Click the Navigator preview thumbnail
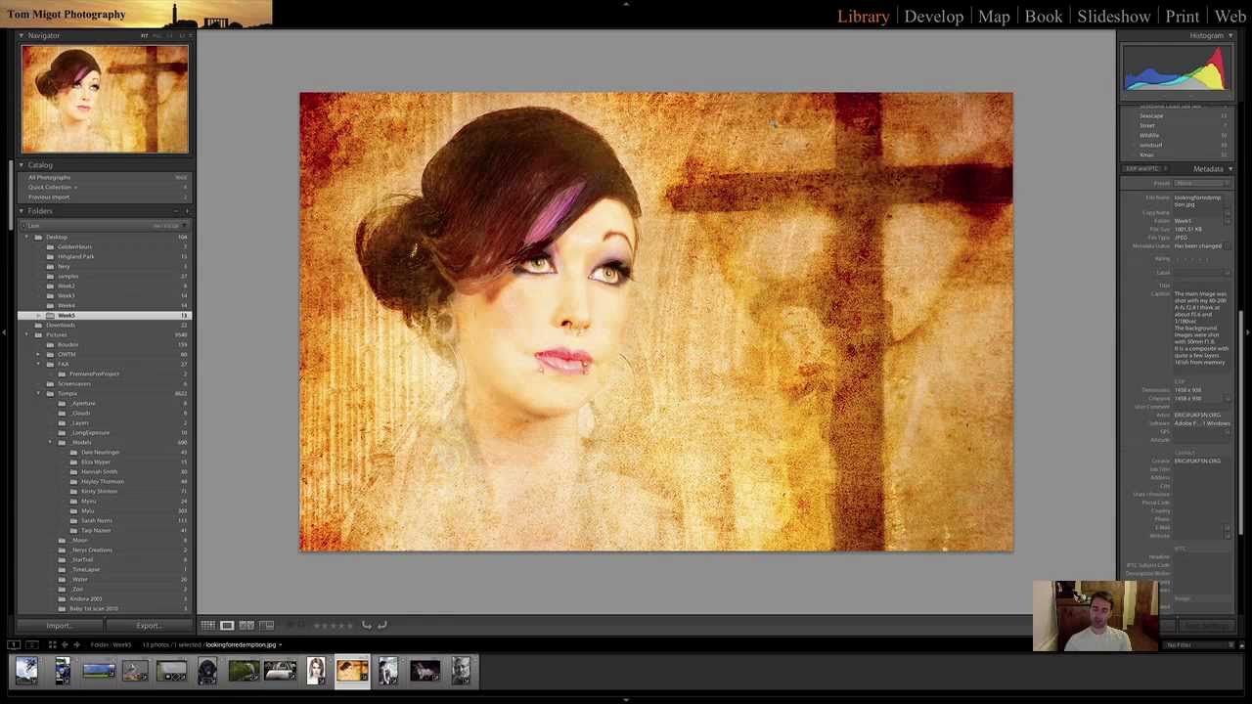1252x704 pixels. pos(105,99)
